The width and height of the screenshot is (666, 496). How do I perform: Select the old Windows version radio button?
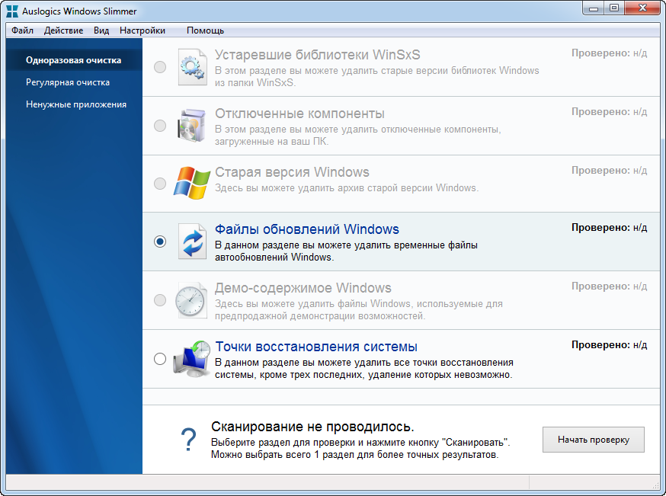pyautogui.click(x=160, y=184)
